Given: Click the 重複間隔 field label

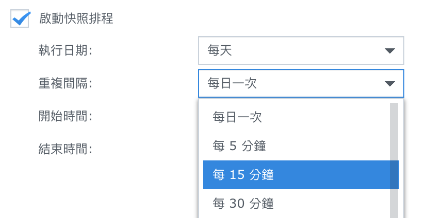Looking at the screenshot, I should point(65,83).
